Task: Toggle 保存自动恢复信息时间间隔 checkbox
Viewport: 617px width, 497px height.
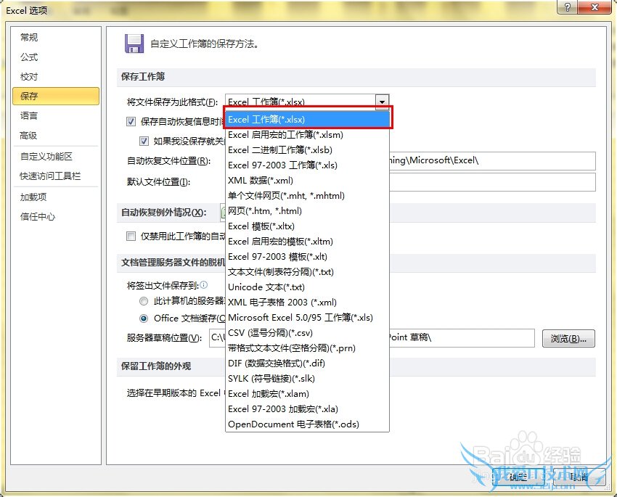Action: tap(131, 121)
